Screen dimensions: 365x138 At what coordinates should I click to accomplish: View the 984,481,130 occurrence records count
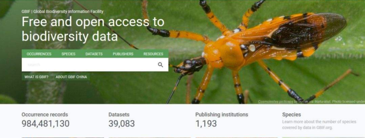(46, 123)
